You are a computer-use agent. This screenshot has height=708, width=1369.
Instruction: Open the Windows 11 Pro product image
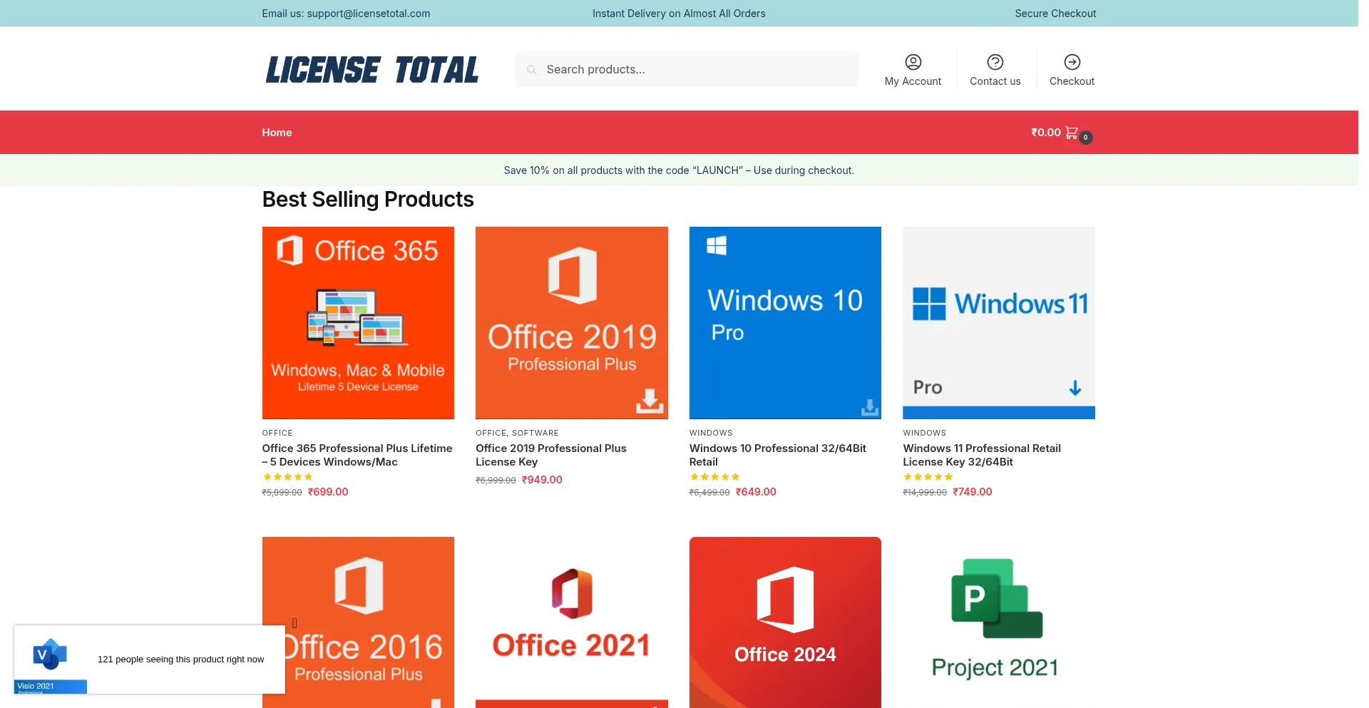coord(999,323)
